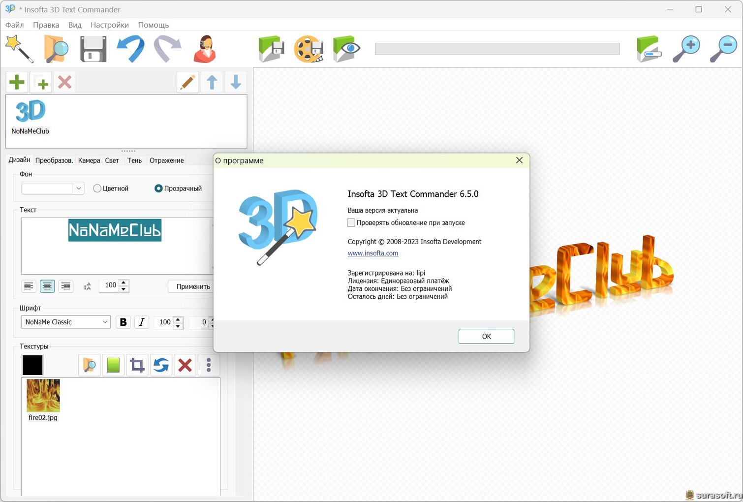Expand the background color dropdown

point(79,188)
